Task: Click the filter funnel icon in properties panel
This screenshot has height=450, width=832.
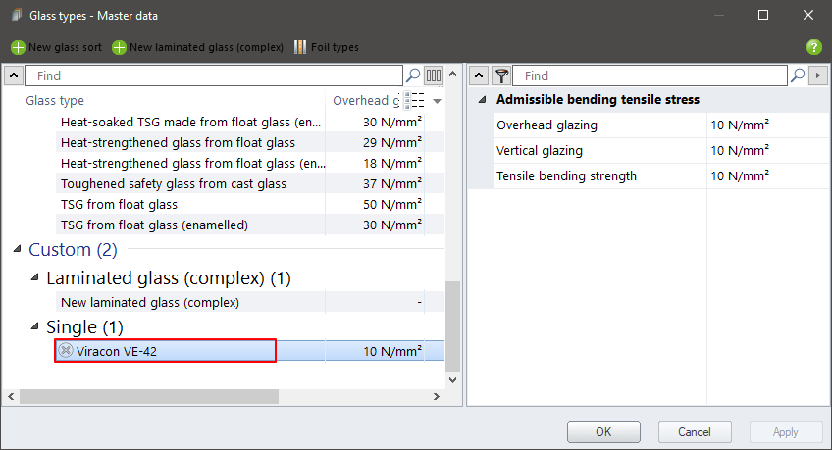Action: click(x=501, y=75)
